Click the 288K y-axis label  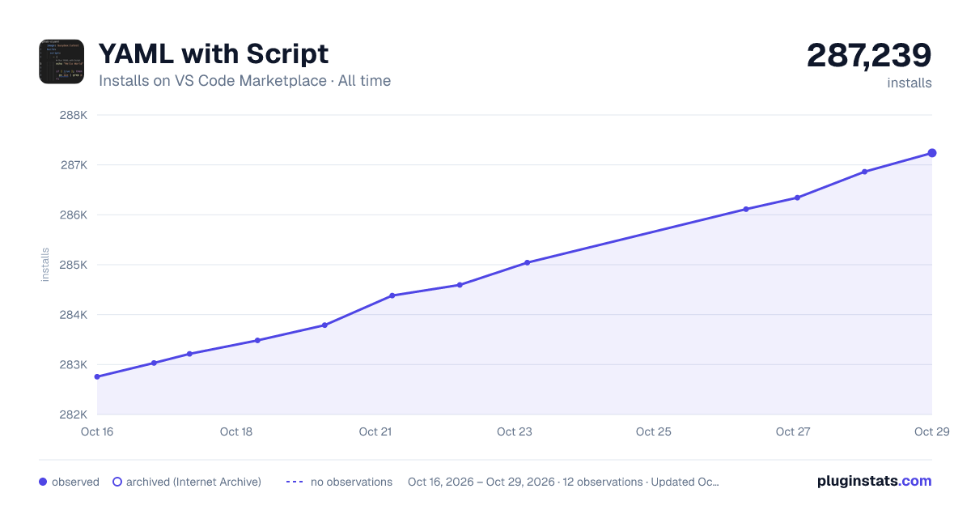coord(74,115)
